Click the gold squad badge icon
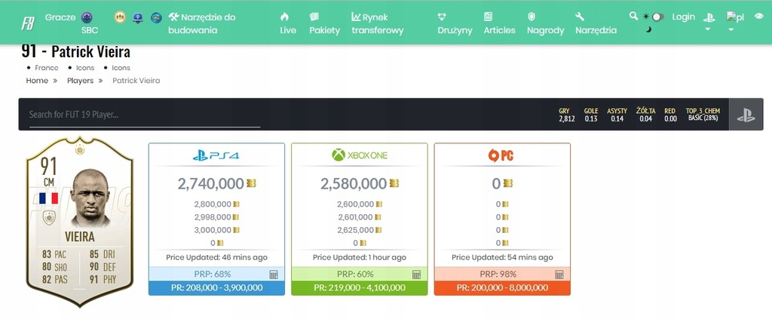Screen dimensions: 772x319 [x=120, y=17]
